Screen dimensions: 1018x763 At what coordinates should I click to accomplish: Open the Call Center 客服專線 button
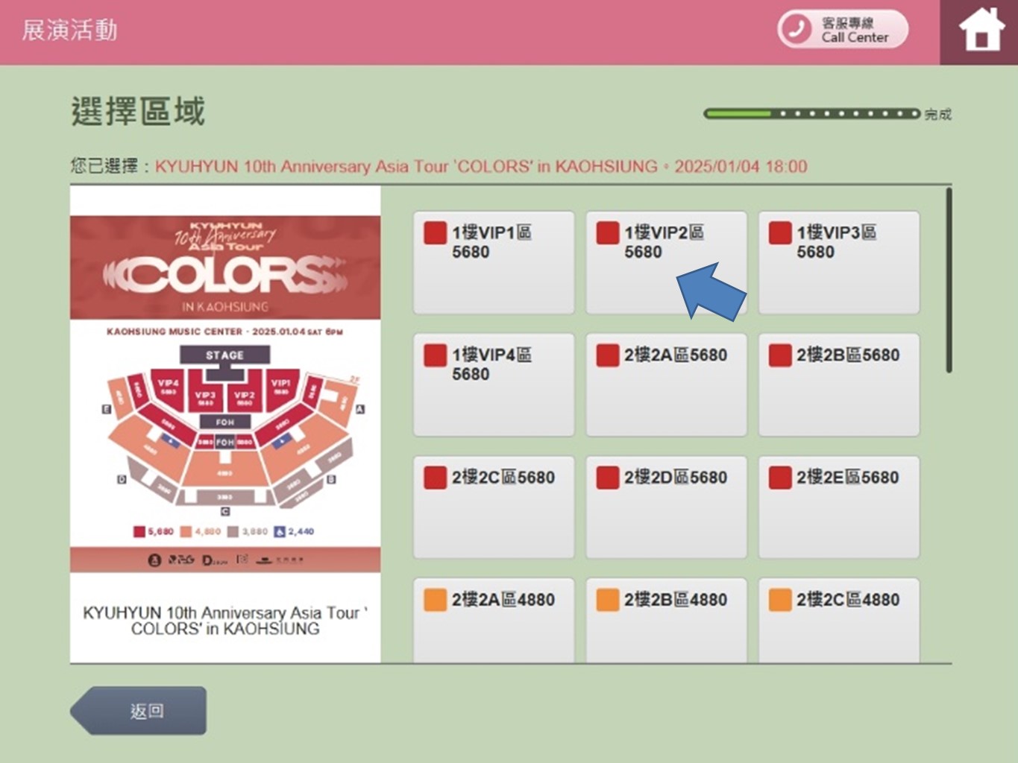[x=843, y=30]
